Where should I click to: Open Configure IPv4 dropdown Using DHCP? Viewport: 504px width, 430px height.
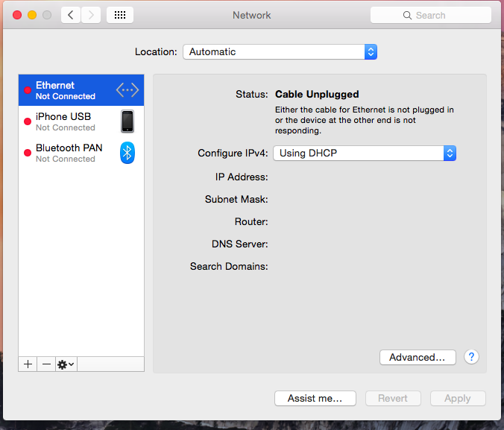365,154
